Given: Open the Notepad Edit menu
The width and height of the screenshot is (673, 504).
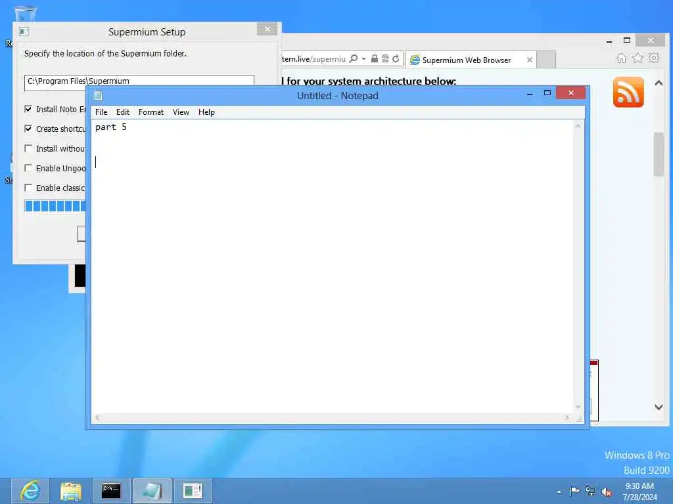Looking at the screenshot, I should (x=123, y=112).
